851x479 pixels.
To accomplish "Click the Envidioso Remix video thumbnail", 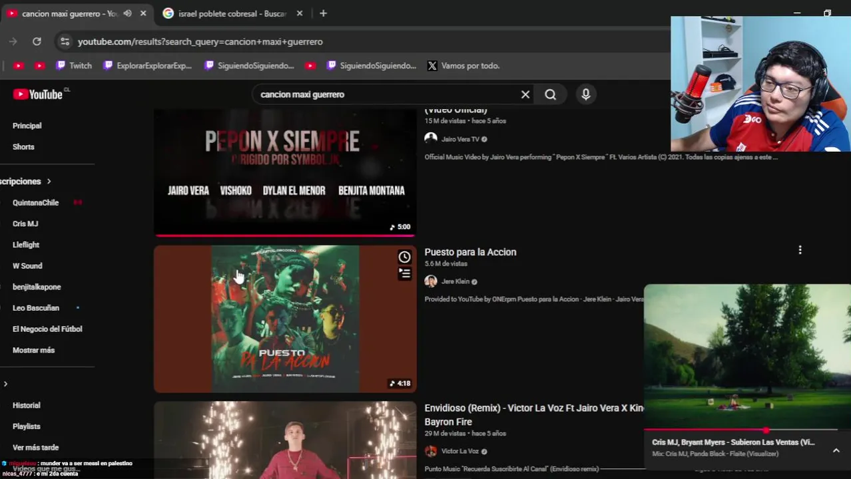I will [x=285, y=440].
